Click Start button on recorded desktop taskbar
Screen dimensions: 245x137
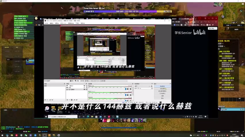(46, 116)
